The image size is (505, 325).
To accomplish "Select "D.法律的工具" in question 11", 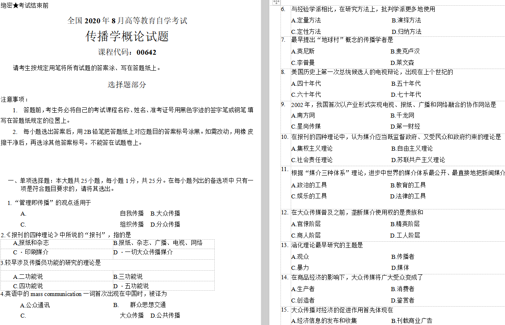I will [408, 196].
